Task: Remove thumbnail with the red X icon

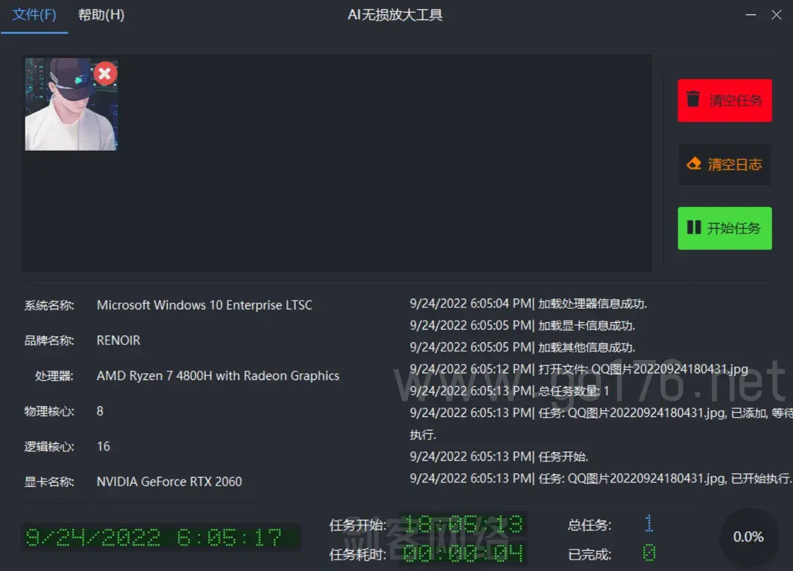Action: pyautogui.click(x=106, y=74)
